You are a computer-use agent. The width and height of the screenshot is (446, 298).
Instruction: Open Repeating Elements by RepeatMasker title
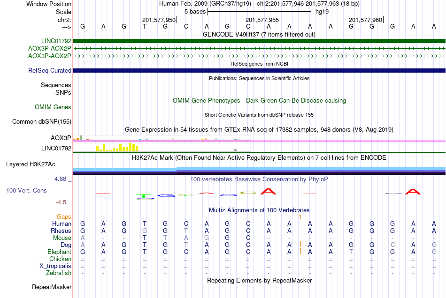tap(259, 280)
